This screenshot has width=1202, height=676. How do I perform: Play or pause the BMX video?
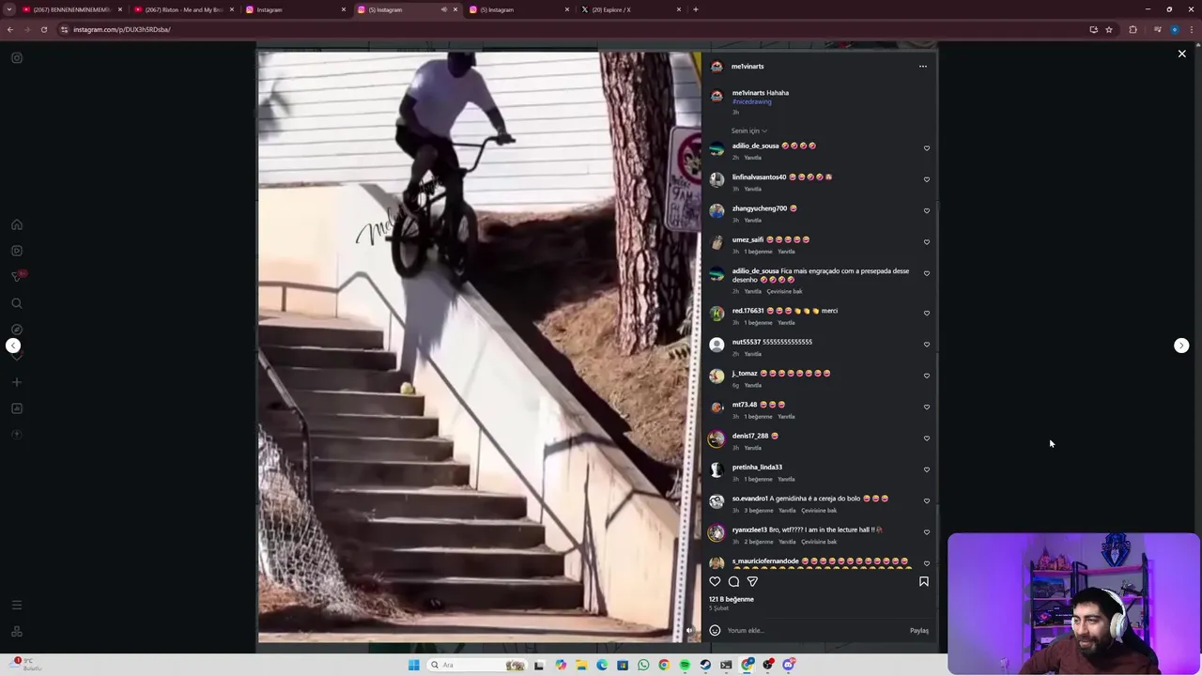click(479, 347)
